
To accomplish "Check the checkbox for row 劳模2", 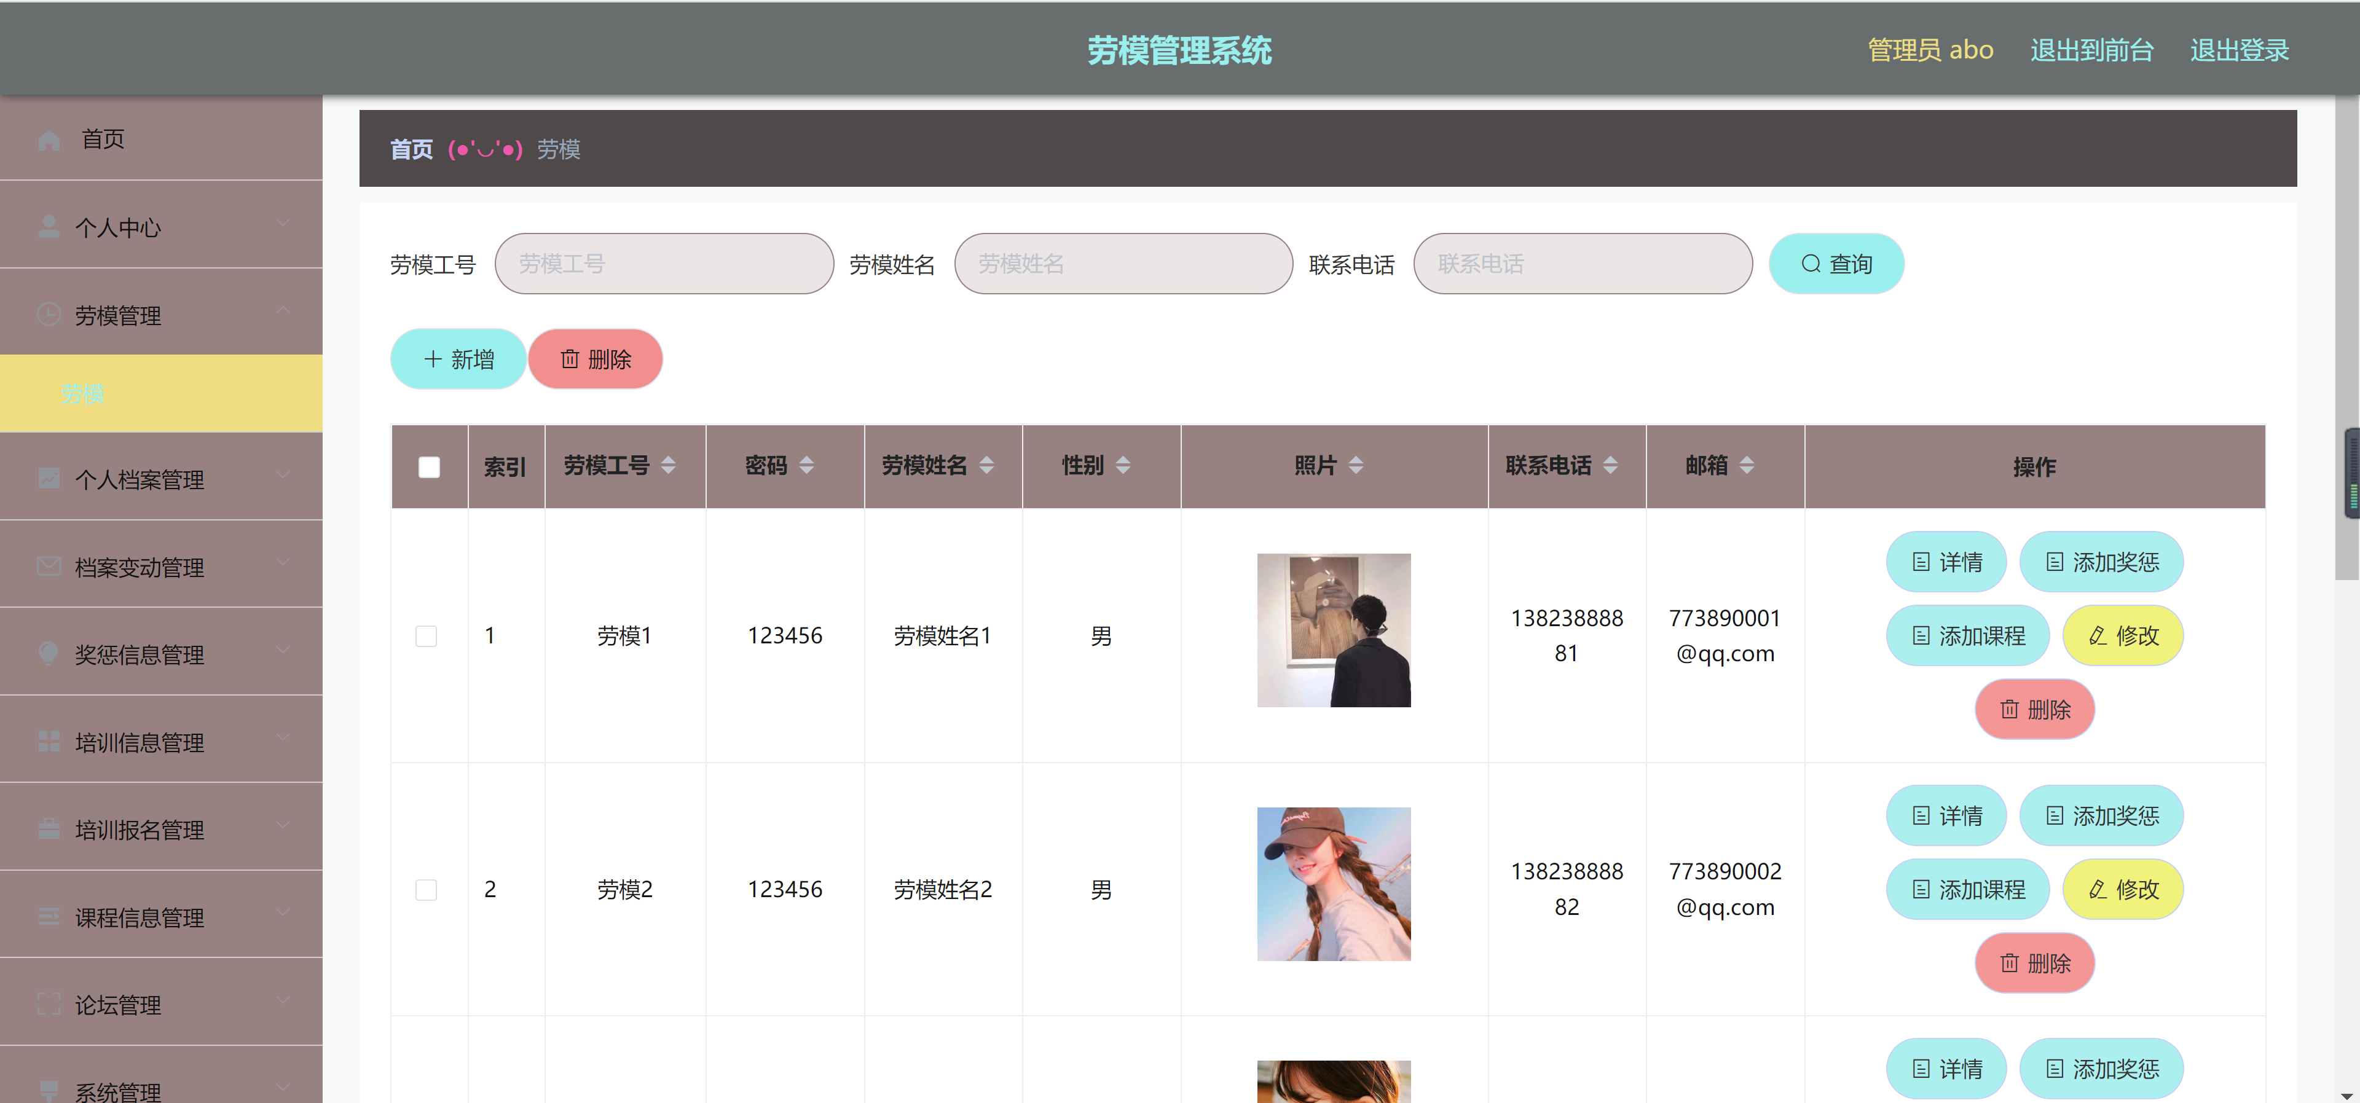I will (426, 889).
